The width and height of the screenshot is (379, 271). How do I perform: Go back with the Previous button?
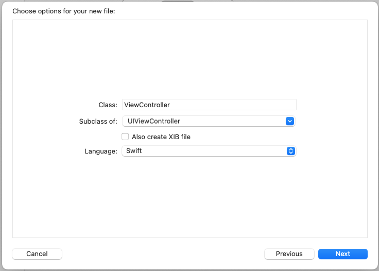click(x=289, y=254)
